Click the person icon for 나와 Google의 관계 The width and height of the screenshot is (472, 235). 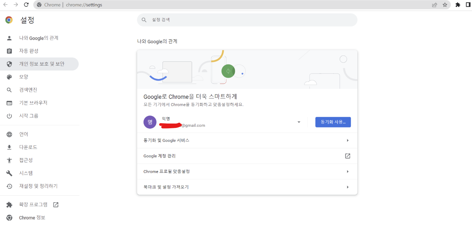click(9, 38)
